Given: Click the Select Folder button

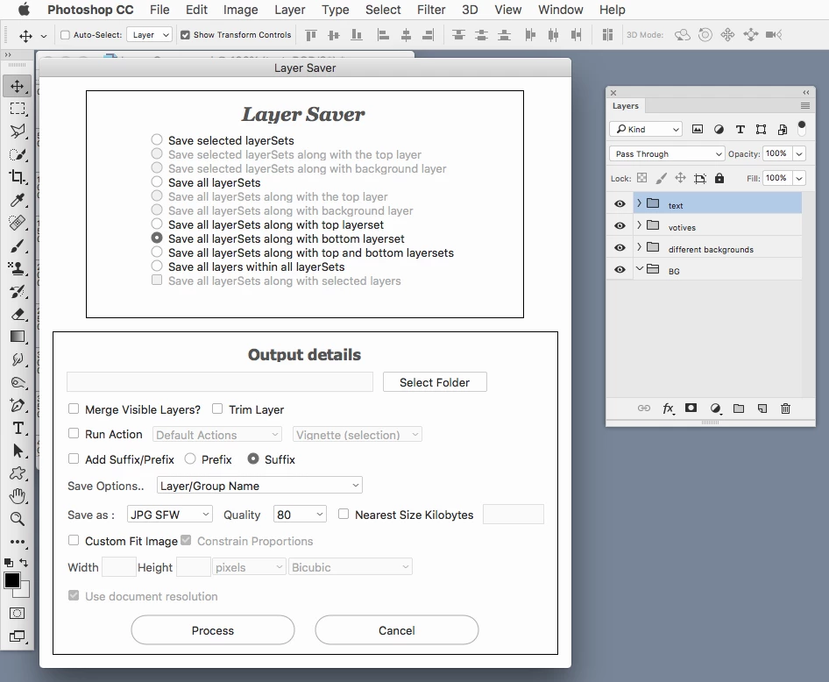Looking at the screenshot, I should 435,382.
